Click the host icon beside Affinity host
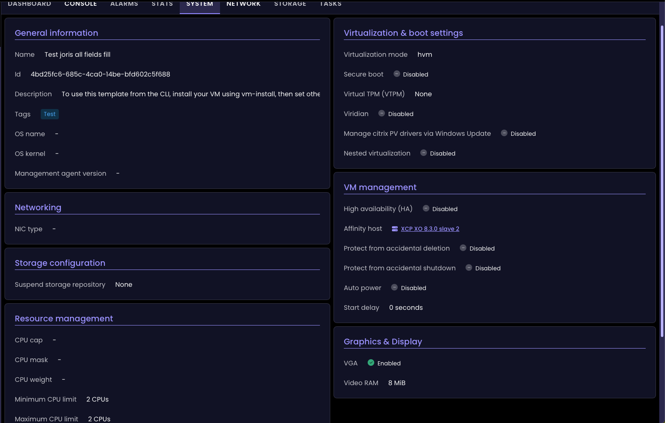665x423 pixels. pos(395,229)
